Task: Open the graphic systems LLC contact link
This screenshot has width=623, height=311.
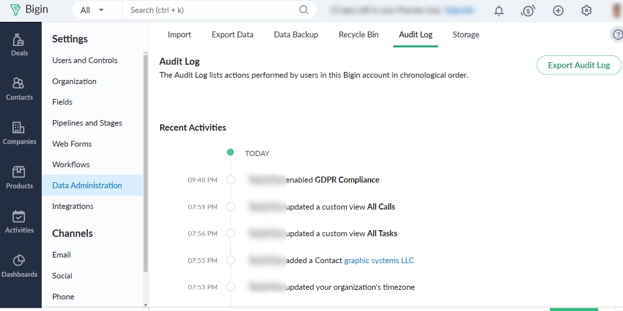Action: click(x=379, y=261)
